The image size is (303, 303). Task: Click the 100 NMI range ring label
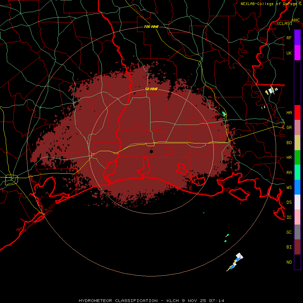coord(151,27)
